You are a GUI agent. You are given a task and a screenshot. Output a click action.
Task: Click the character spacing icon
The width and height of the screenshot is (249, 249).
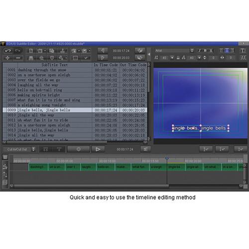click(183, 58)
